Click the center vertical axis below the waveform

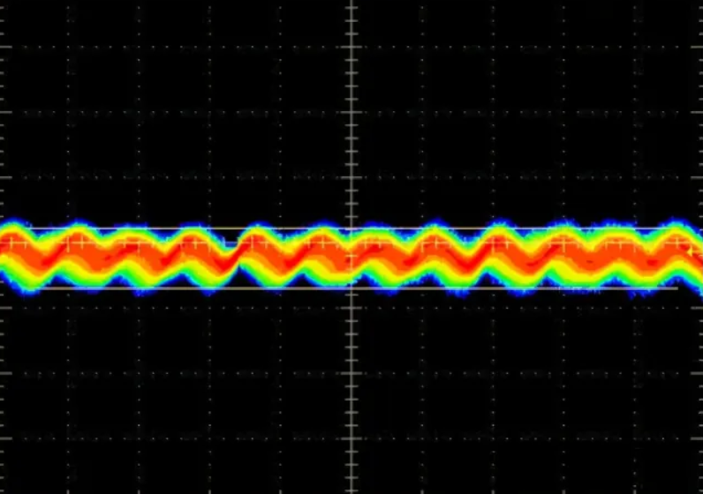[351, 388]
